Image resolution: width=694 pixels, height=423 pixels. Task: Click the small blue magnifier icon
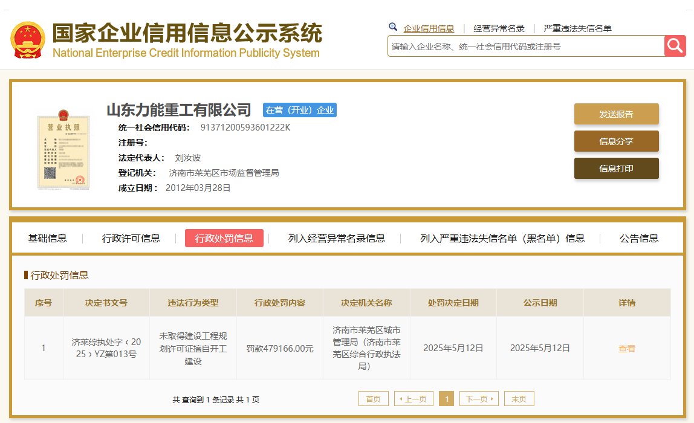(x=392, y=27)
